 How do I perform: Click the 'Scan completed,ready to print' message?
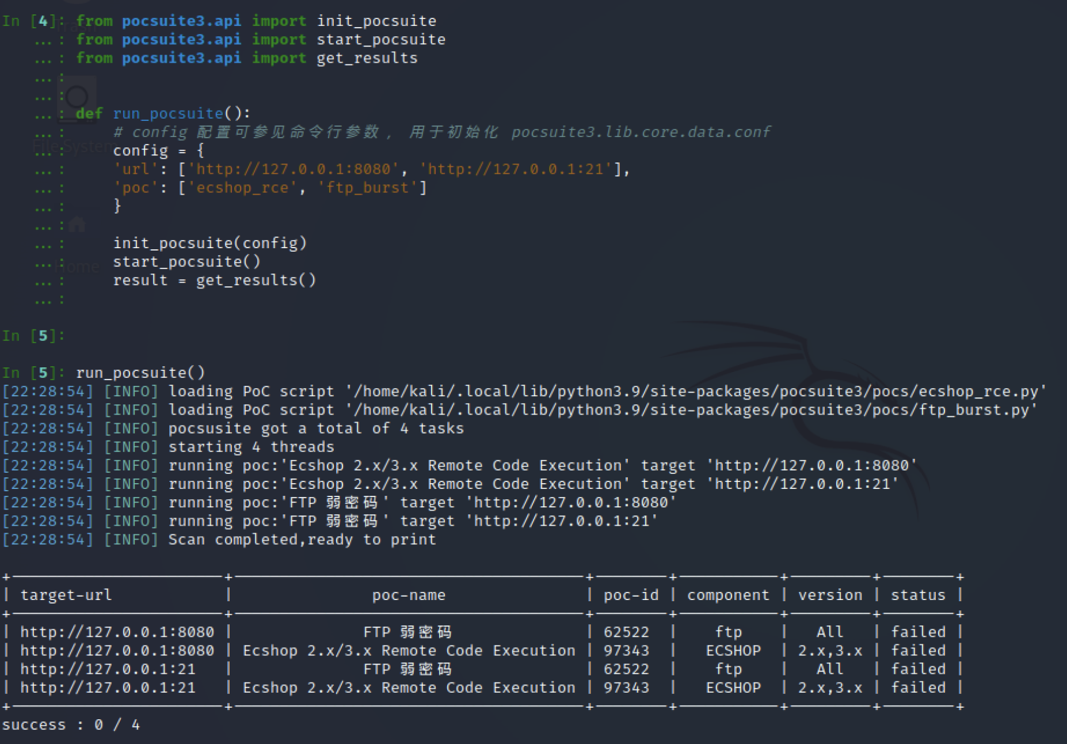coord(302,540)
